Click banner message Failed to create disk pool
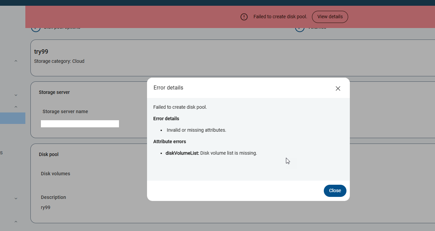 coord(280,17)
